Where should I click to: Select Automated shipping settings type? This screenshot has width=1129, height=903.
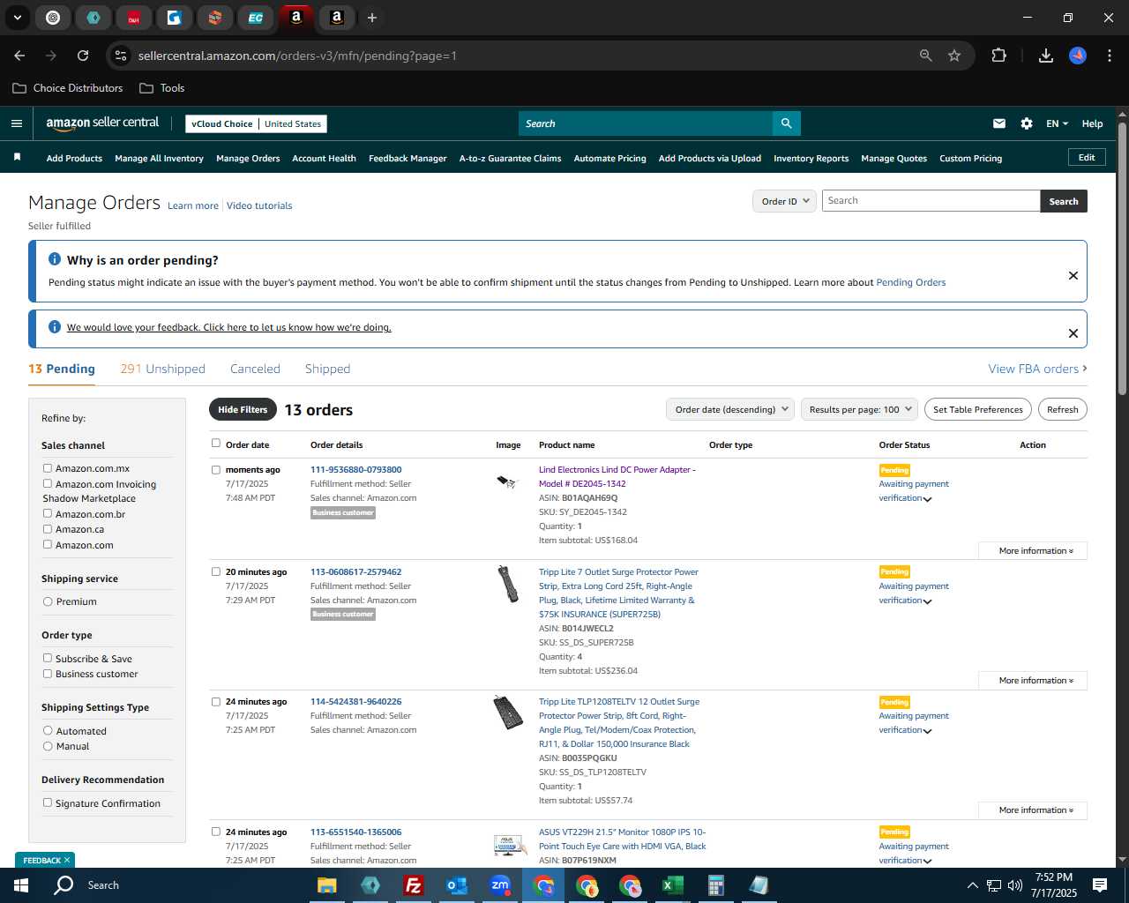tap(48, 731)
